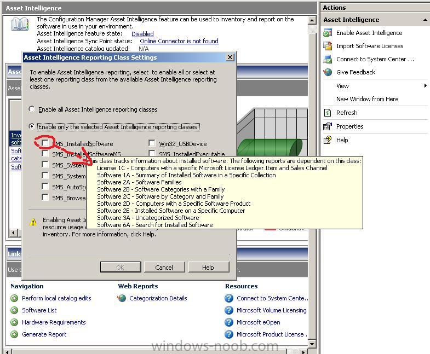Click the Help button in the dialog
This screenshot has height=354, width=430.
[208, 267]
